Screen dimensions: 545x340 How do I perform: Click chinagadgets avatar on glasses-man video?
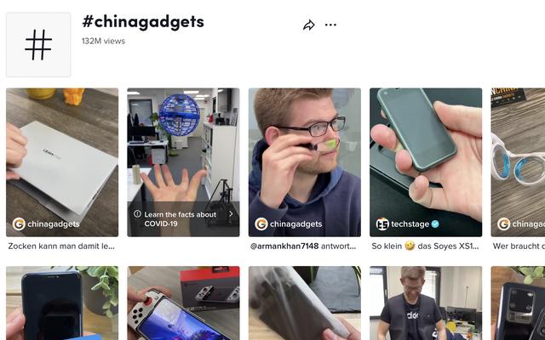(x=261, y=224)
